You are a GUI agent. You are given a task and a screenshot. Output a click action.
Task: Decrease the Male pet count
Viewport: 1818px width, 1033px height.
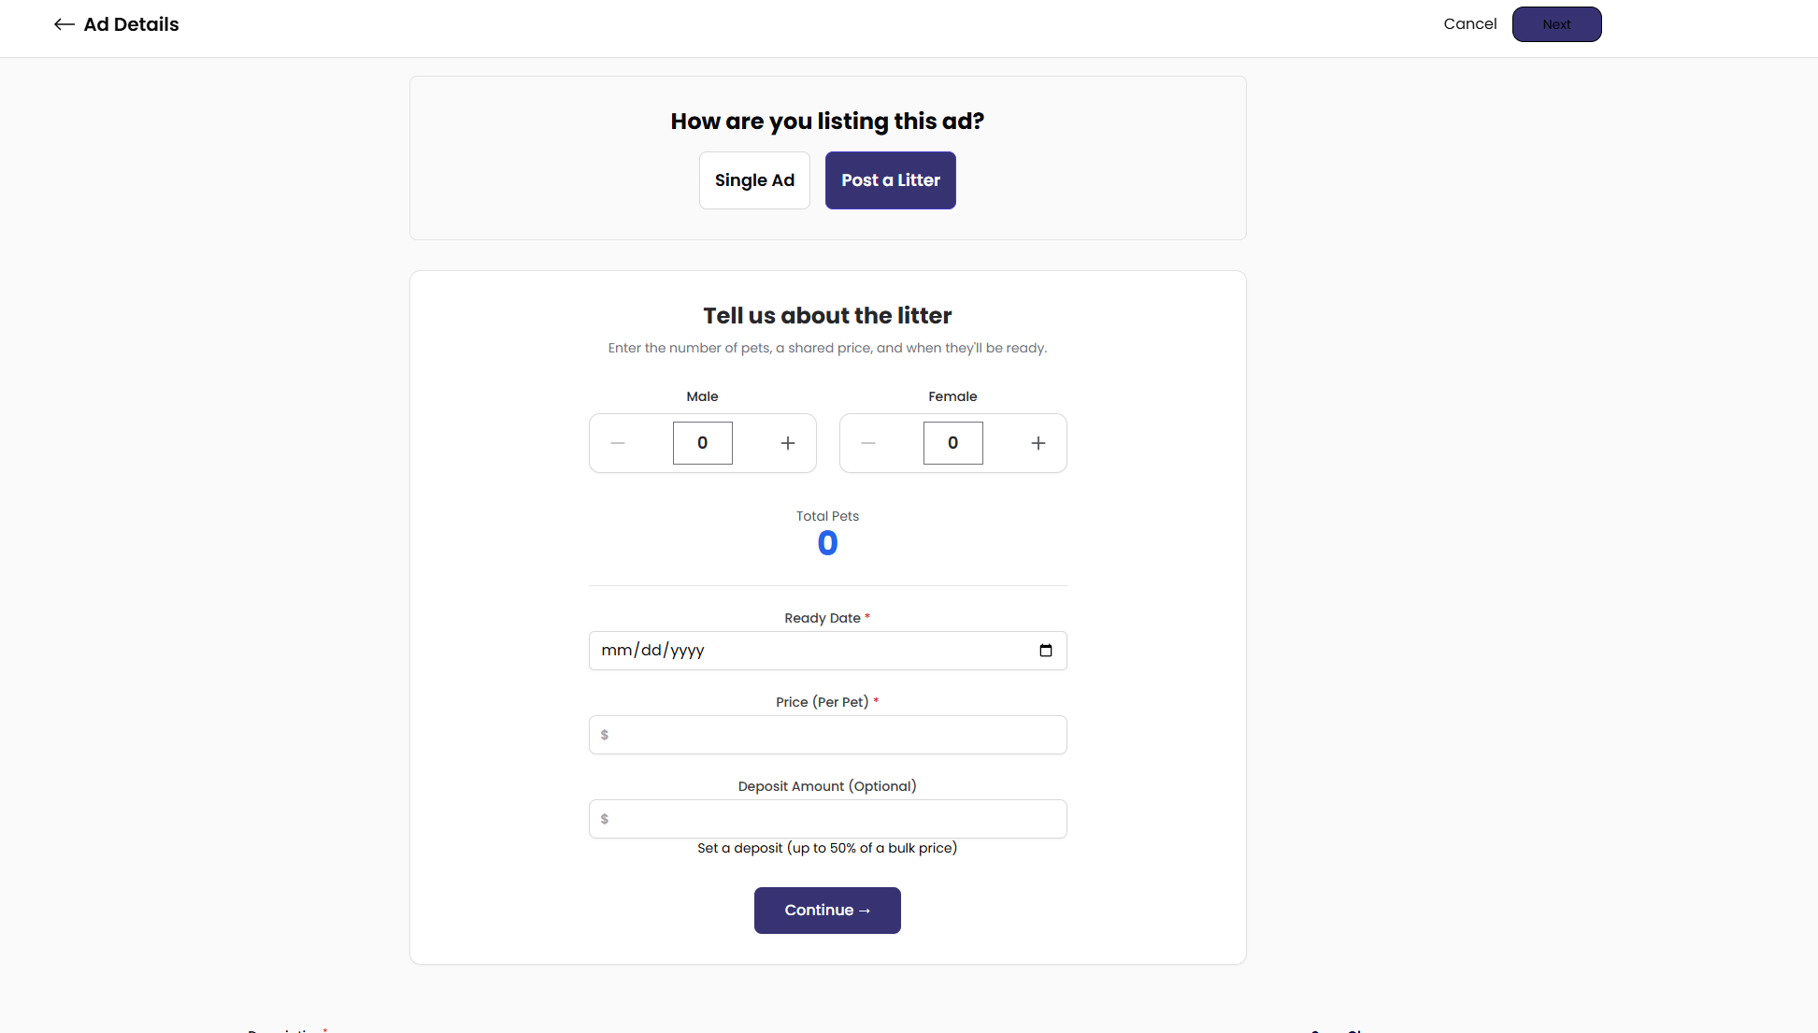618,443
